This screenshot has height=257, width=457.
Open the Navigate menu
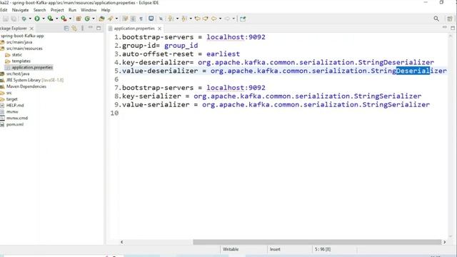tap(20, 10)
